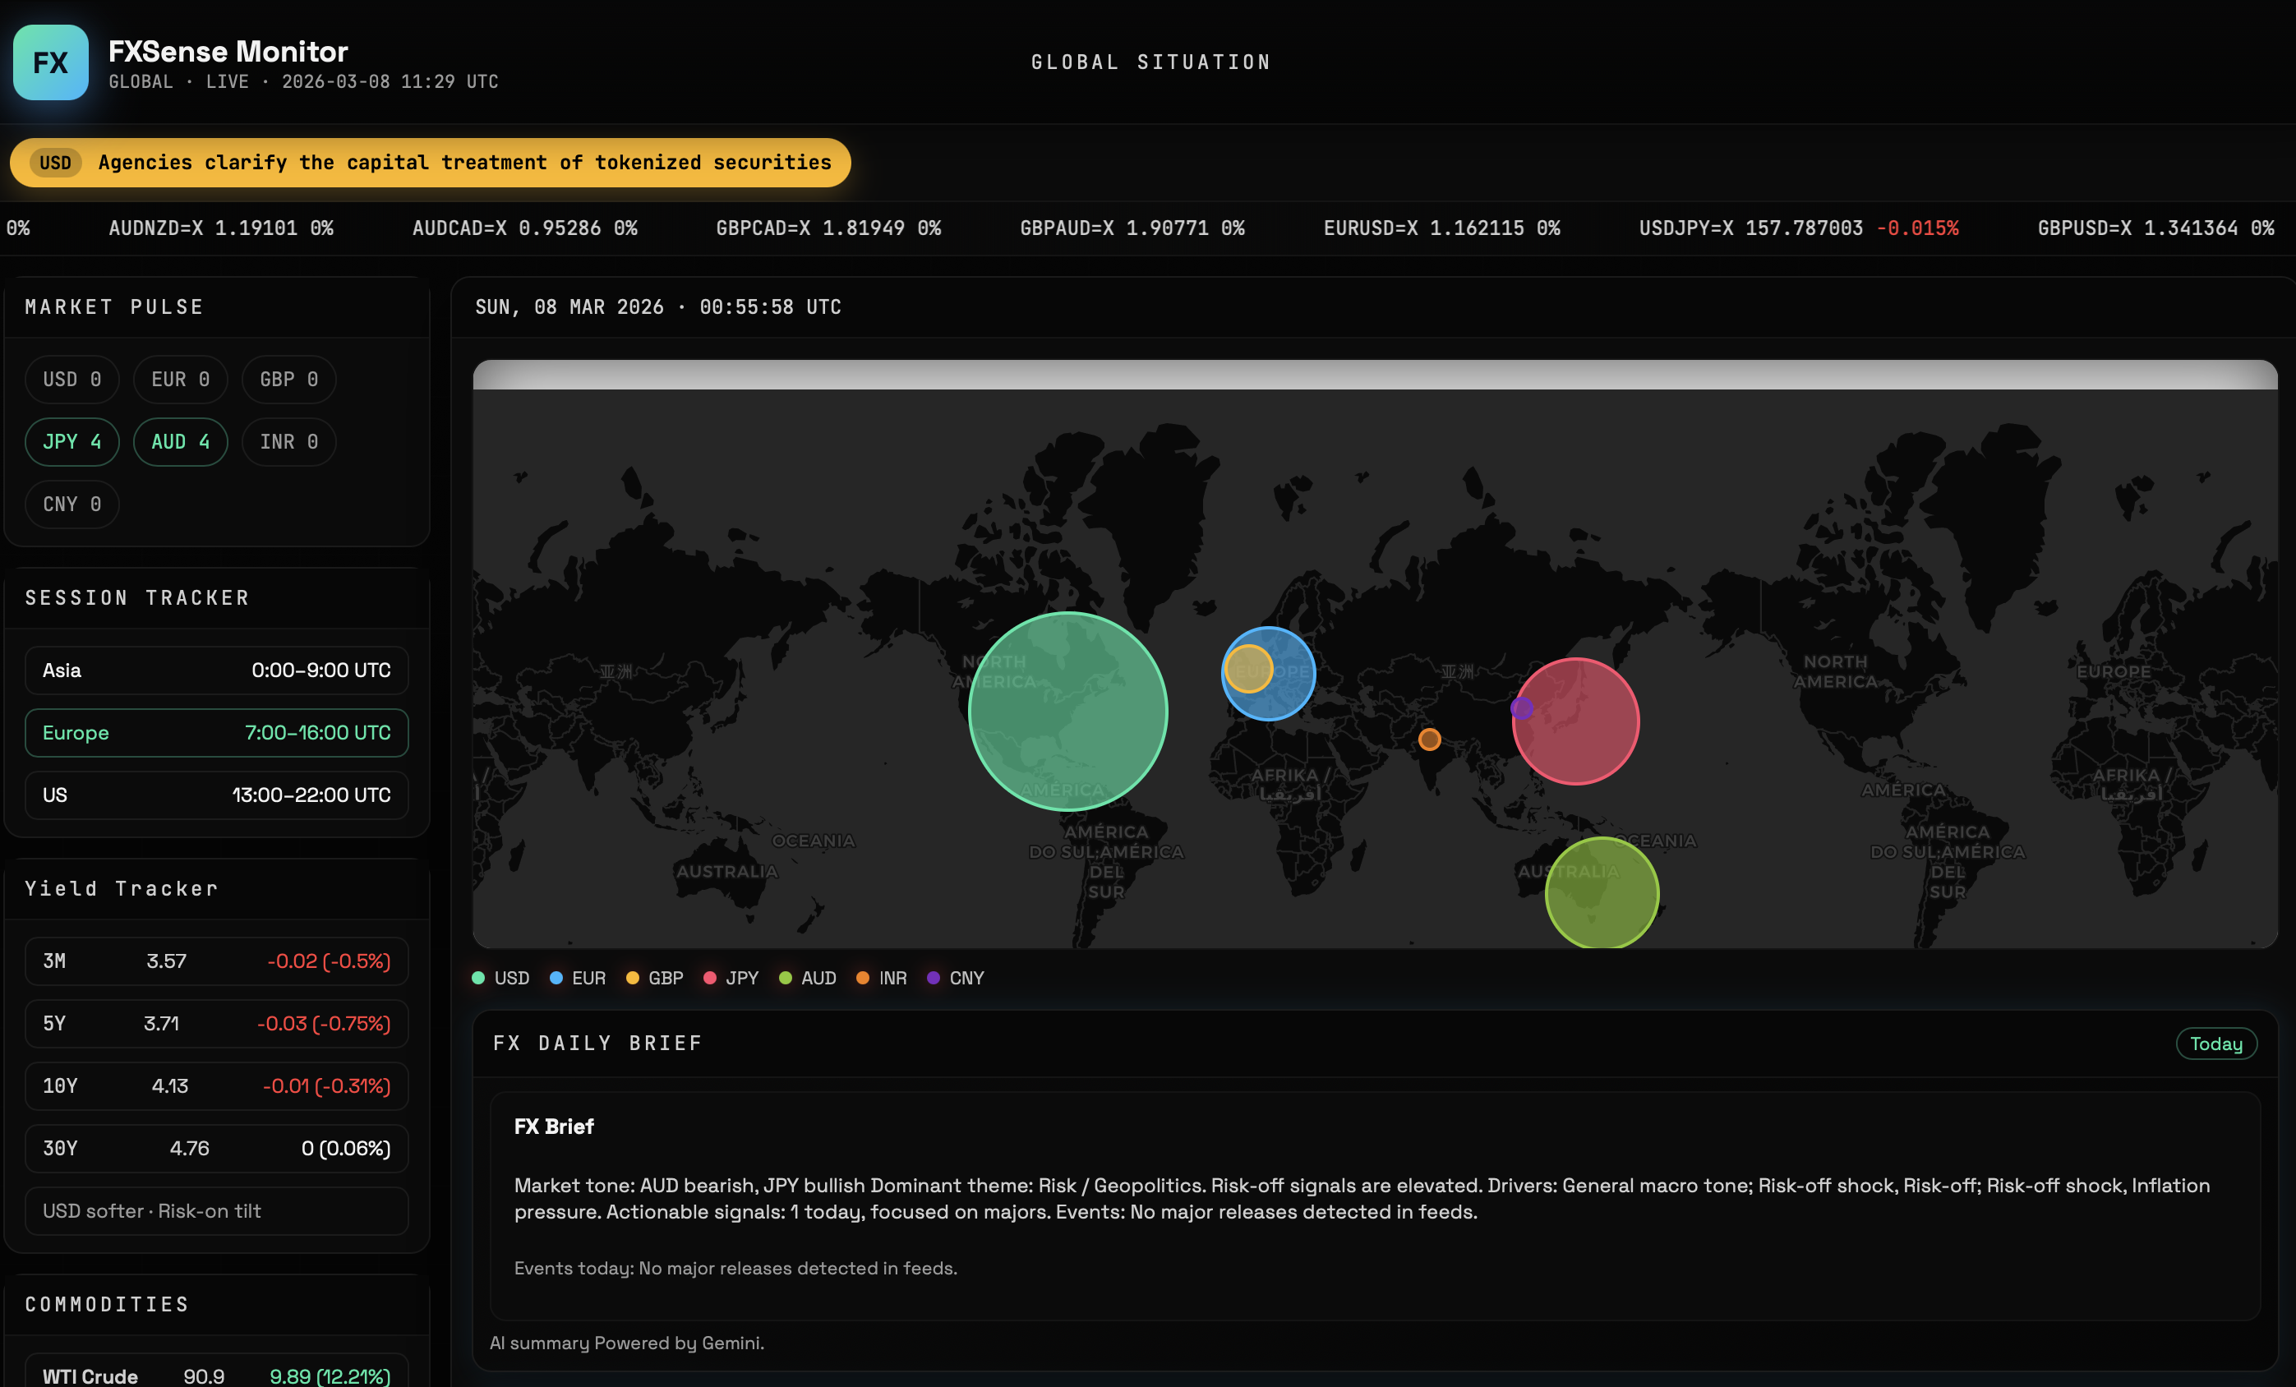Expand the 30Y yield row
This screenshot has height=1387, width=2296.
[x=216, y=1148]
